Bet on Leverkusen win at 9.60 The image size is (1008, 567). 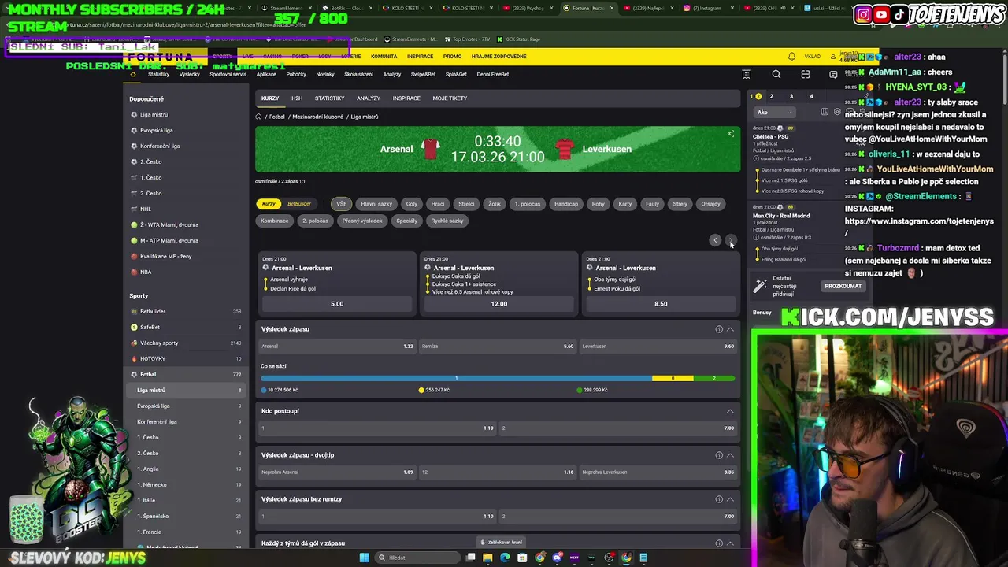pos(658,346)
